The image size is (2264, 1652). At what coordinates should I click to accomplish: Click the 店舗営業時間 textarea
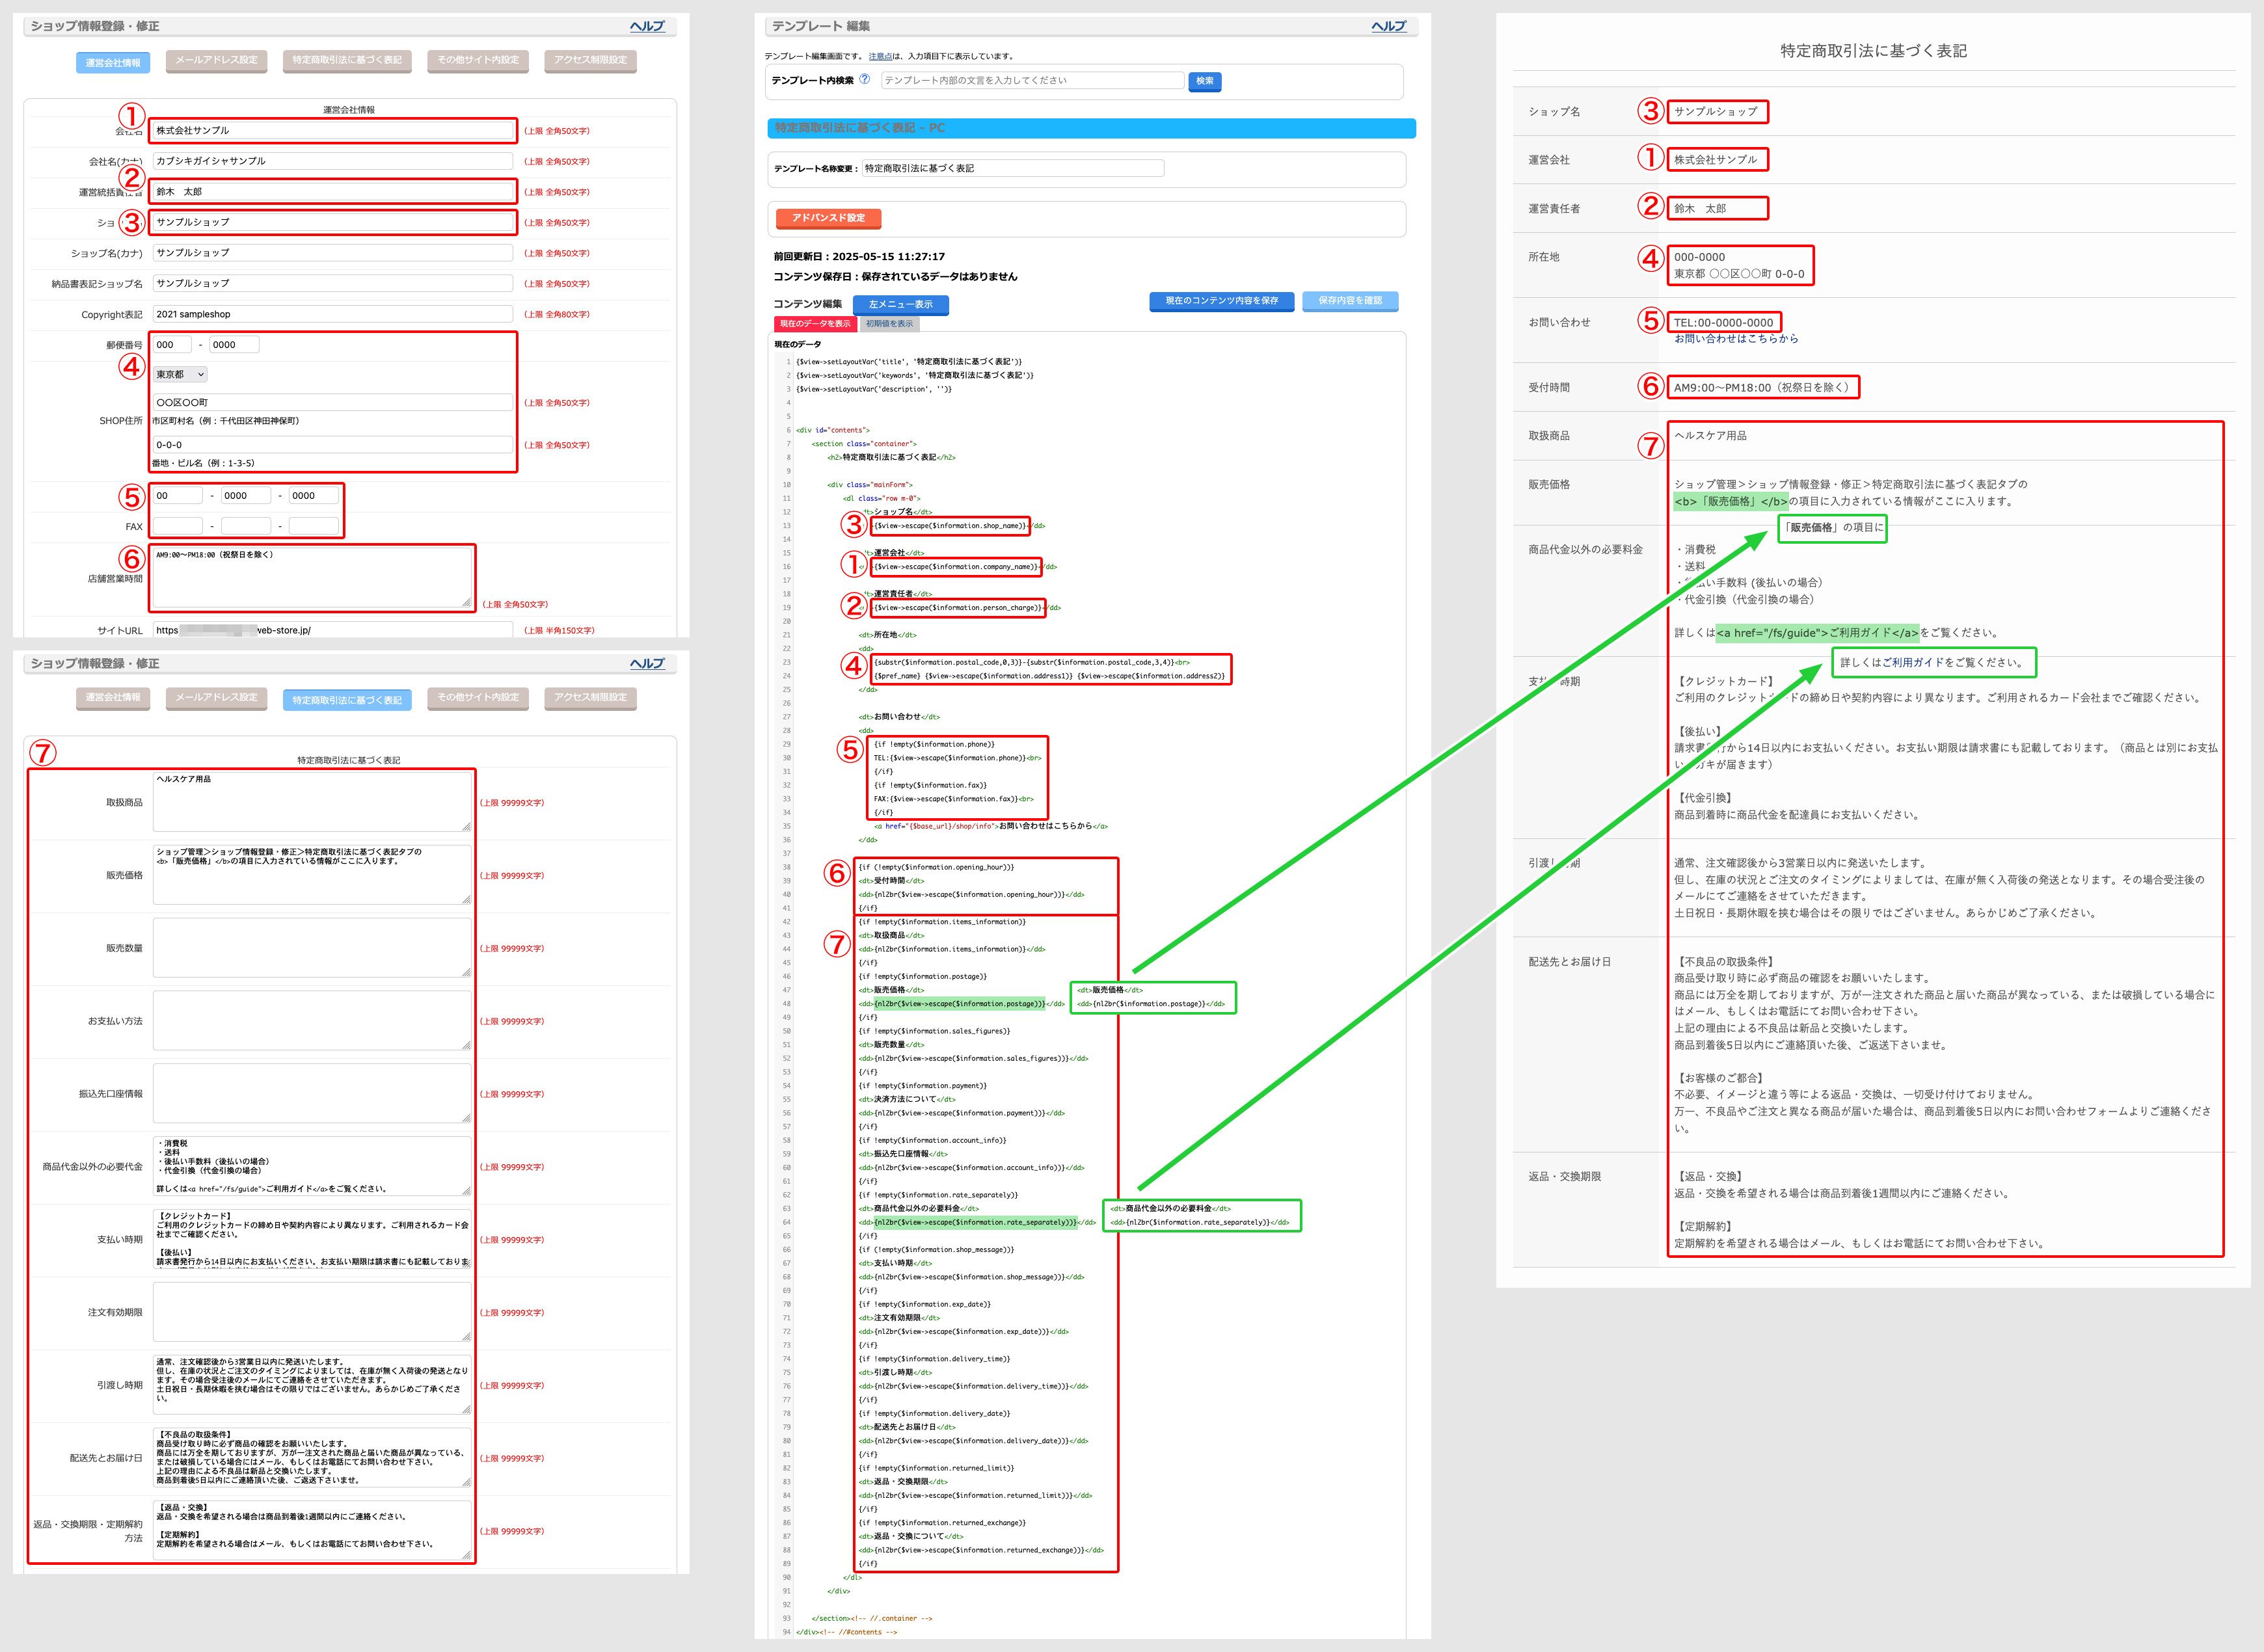pos(312,578)
